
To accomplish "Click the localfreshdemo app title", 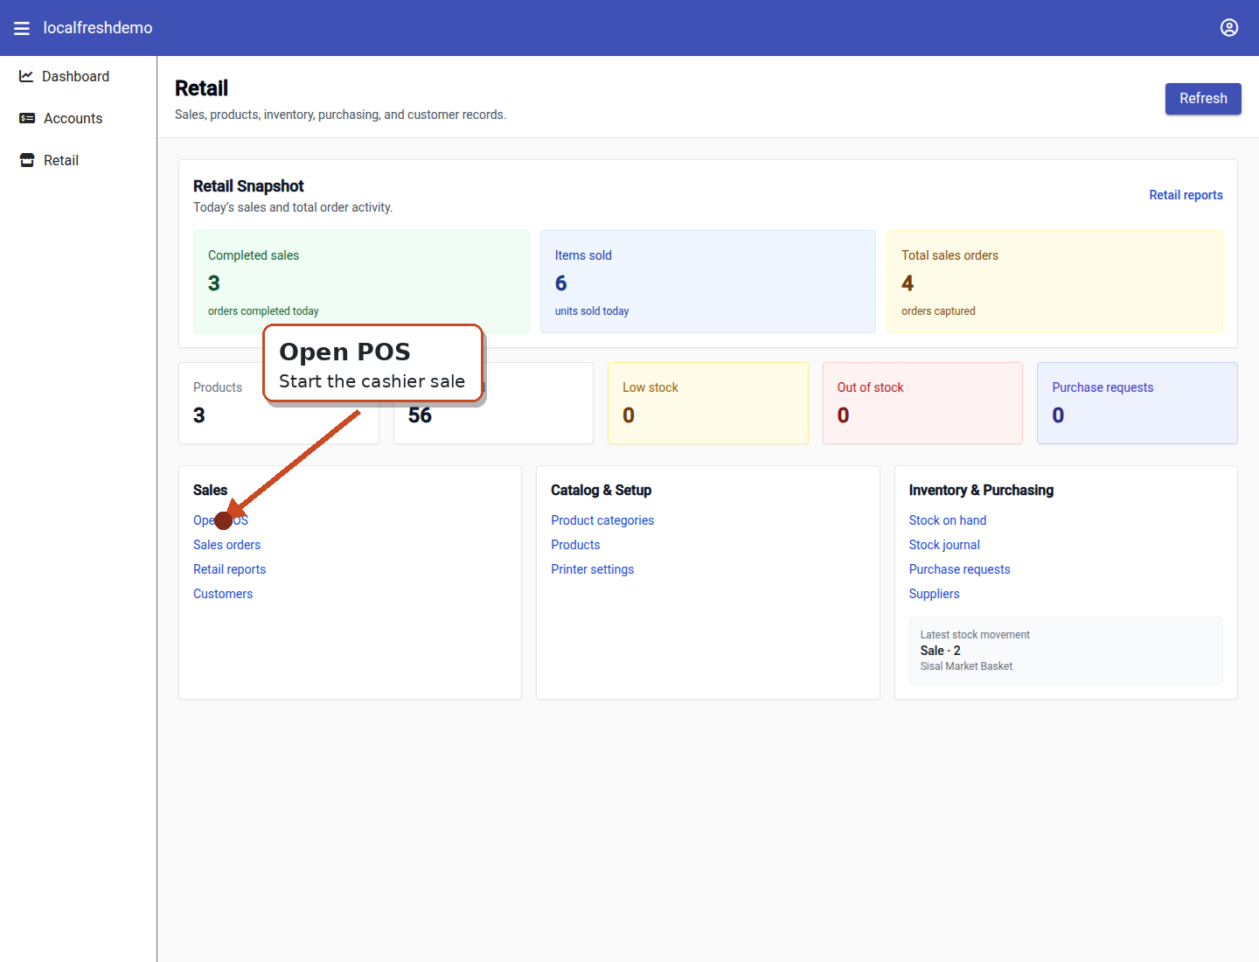I will 98,28.
